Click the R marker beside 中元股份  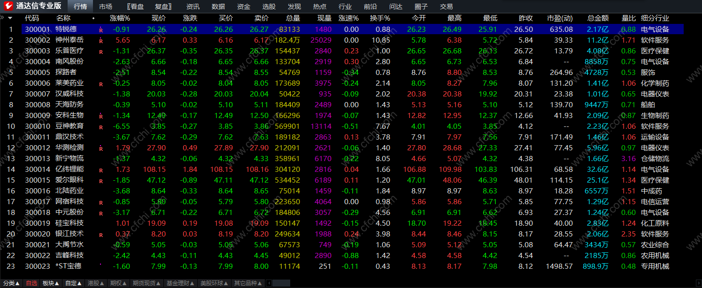click(x=100, y=213)
